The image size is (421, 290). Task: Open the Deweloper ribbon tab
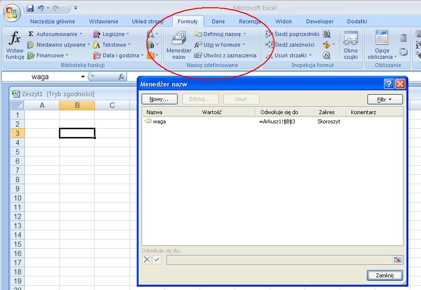320,21
